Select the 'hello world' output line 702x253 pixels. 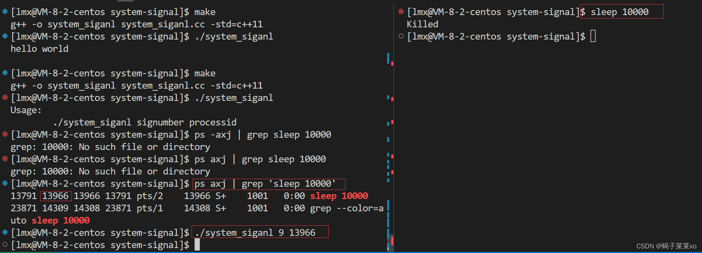pos(40,49)
